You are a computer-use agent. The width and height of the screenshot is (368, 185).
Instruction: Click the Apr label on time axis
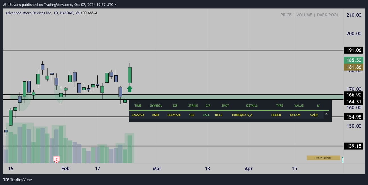[249, 169]
